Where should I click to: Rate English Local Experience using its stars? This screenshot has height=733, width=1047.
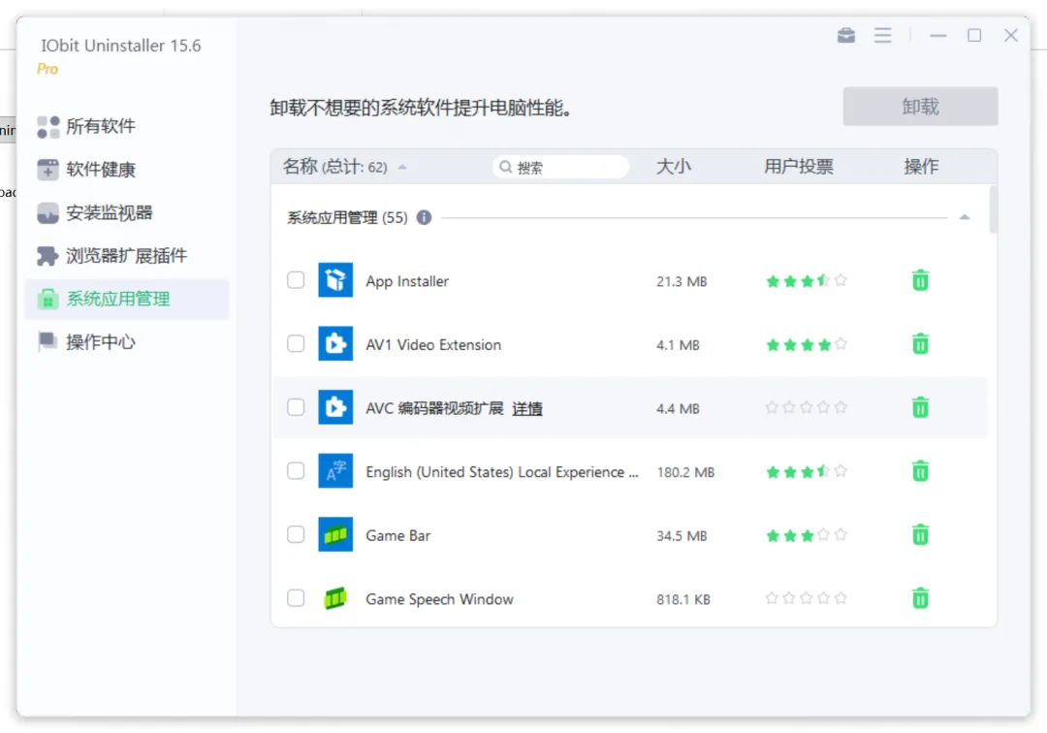click(806, 471)
